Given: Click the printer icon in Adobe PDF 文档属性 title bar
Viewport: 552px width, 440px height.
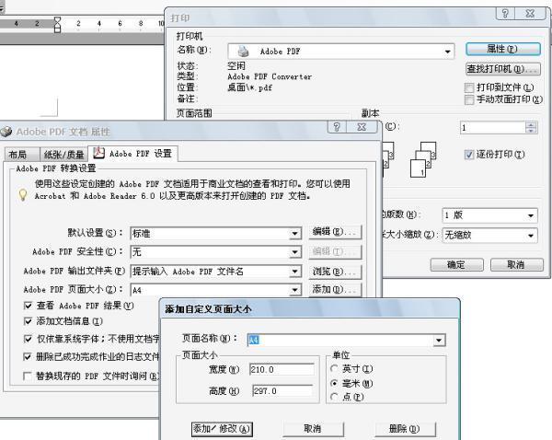Looking at the screenshot, I should click(6, 132).
